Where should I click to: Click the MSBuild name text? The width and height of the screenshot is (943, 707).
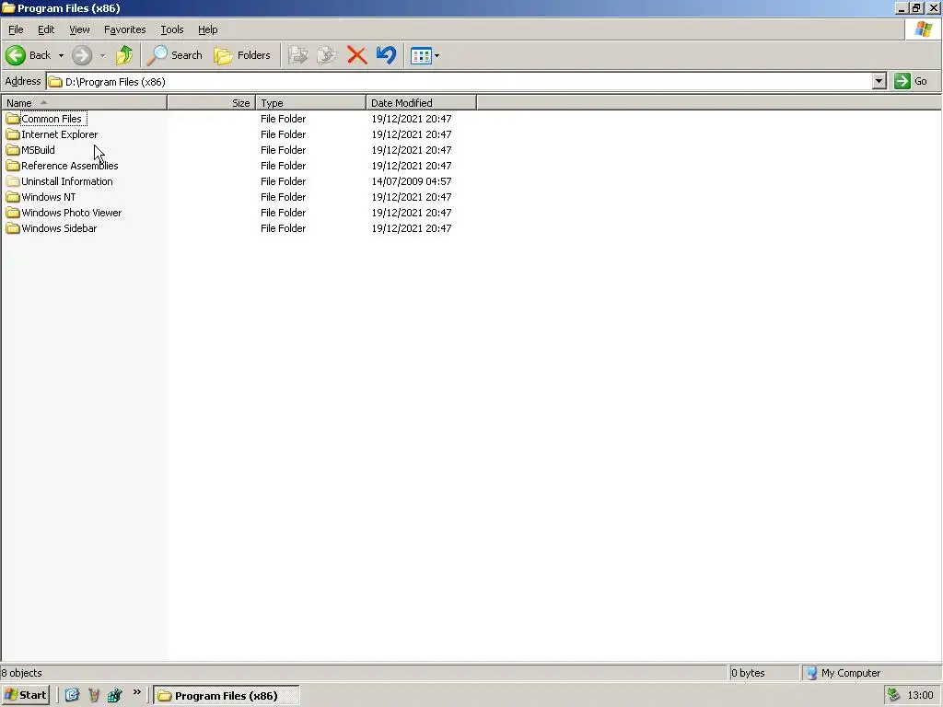coord(38,150)
